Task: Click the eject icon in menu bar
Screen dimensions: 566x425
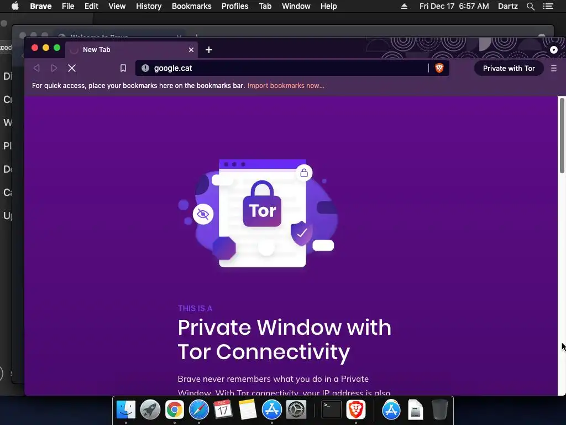Action: point(404,6)
